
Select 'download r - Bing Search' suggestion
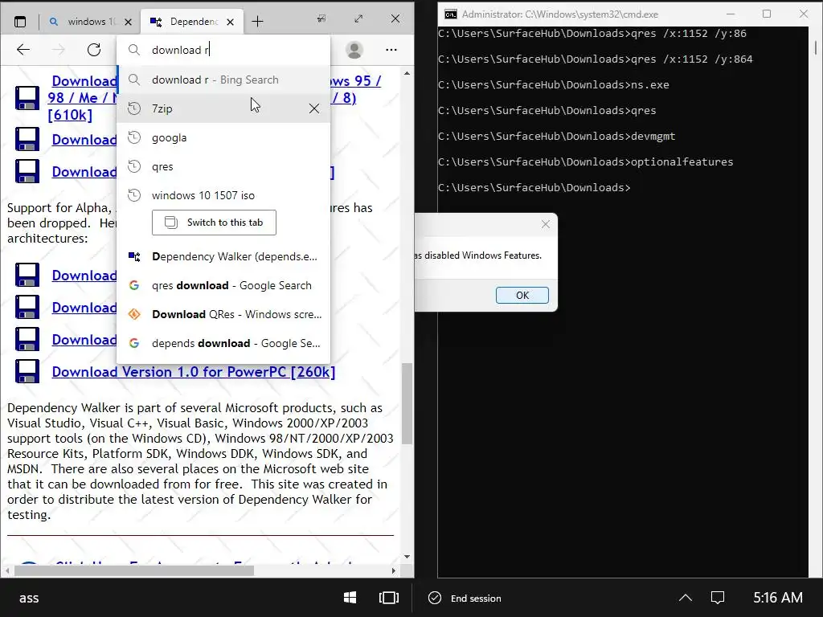click(223, 80)
